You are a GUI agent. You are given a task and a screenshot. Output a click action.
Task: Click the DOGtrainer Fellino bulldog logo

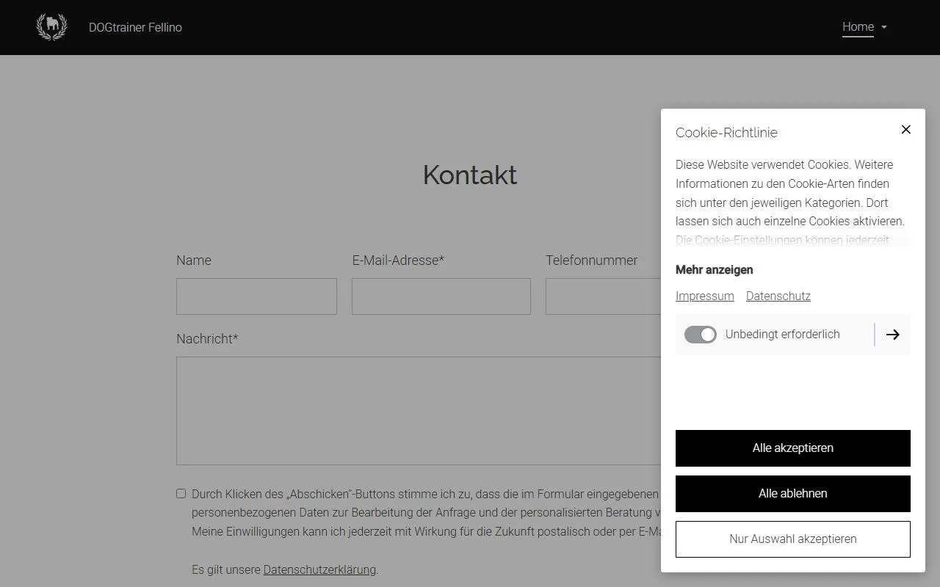point(51,27)
